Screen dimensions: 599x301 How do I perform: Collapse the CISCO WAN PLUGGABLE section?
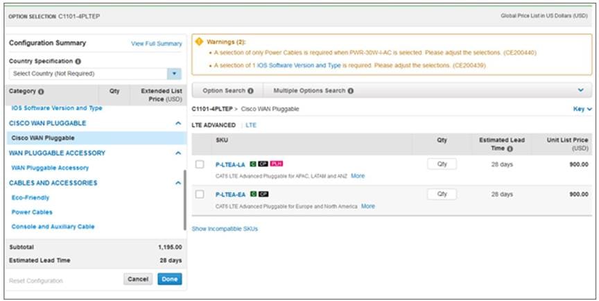pos(178,123)
